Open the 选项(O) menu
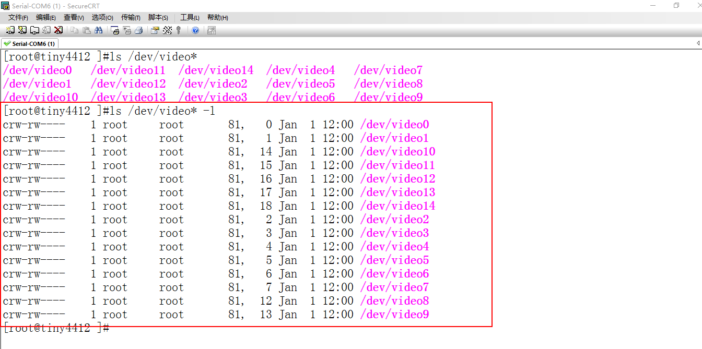This screenshot has height=349, width=702. [x=102, y=17]
